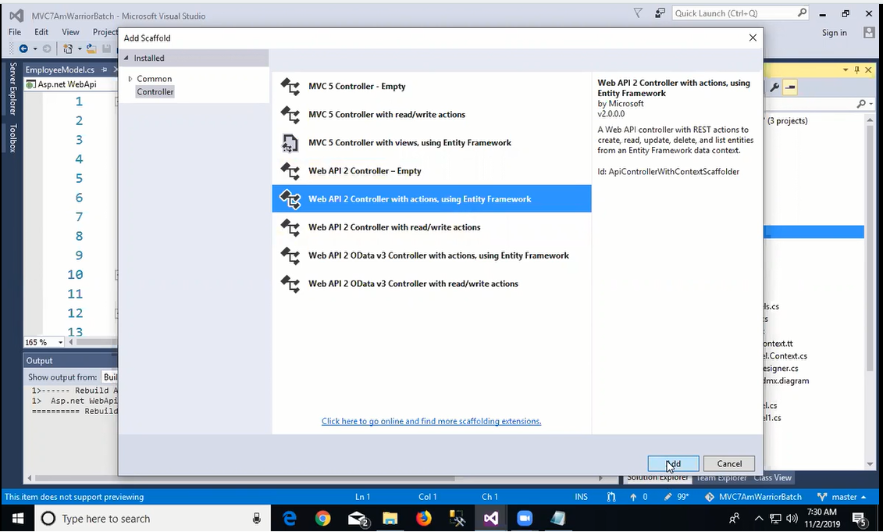Launch Firefox from taskbar
The image size is (883, 532).
(x=423, y=519)
